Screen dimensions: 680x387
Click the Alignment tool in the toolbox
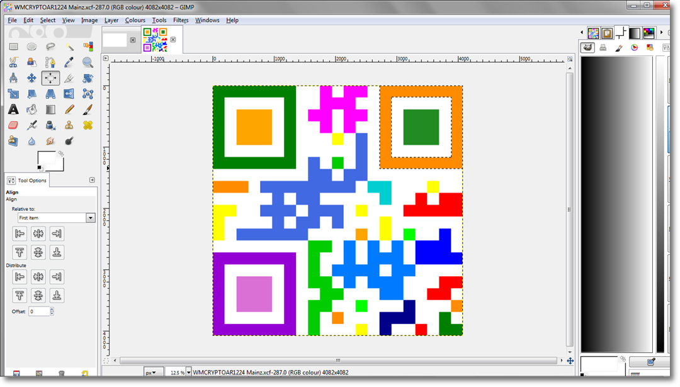click(50, 78)
